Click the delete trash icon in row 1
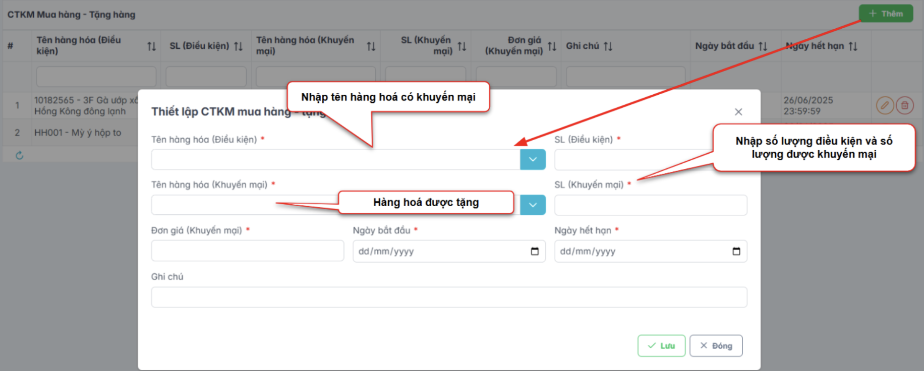This screenshot has width=924, height=371. click(x=905, y=105)
